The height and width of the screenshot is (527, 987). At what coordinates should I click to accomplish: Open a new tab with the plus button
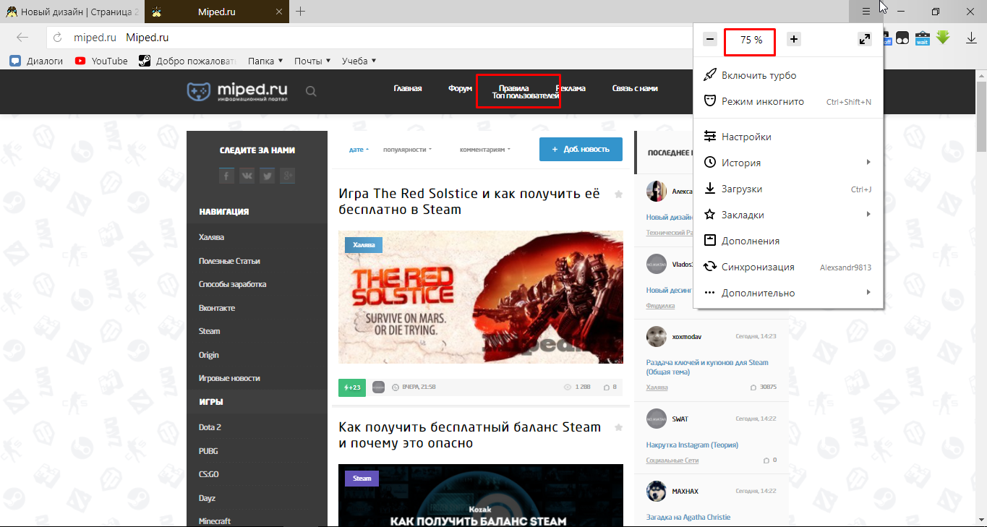(301, 12)
